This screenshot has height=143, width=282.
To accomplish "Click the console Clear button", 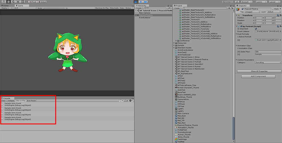I will pyautogui.click(x=4, y=100).
